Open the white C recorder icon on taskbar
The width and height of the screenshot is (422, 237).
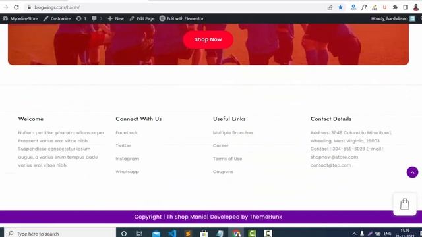click(x=268, y=234)
